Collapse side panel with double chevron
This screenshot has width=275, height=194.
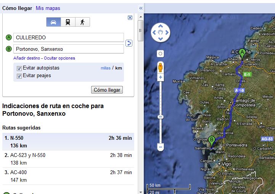coord(141,8)
